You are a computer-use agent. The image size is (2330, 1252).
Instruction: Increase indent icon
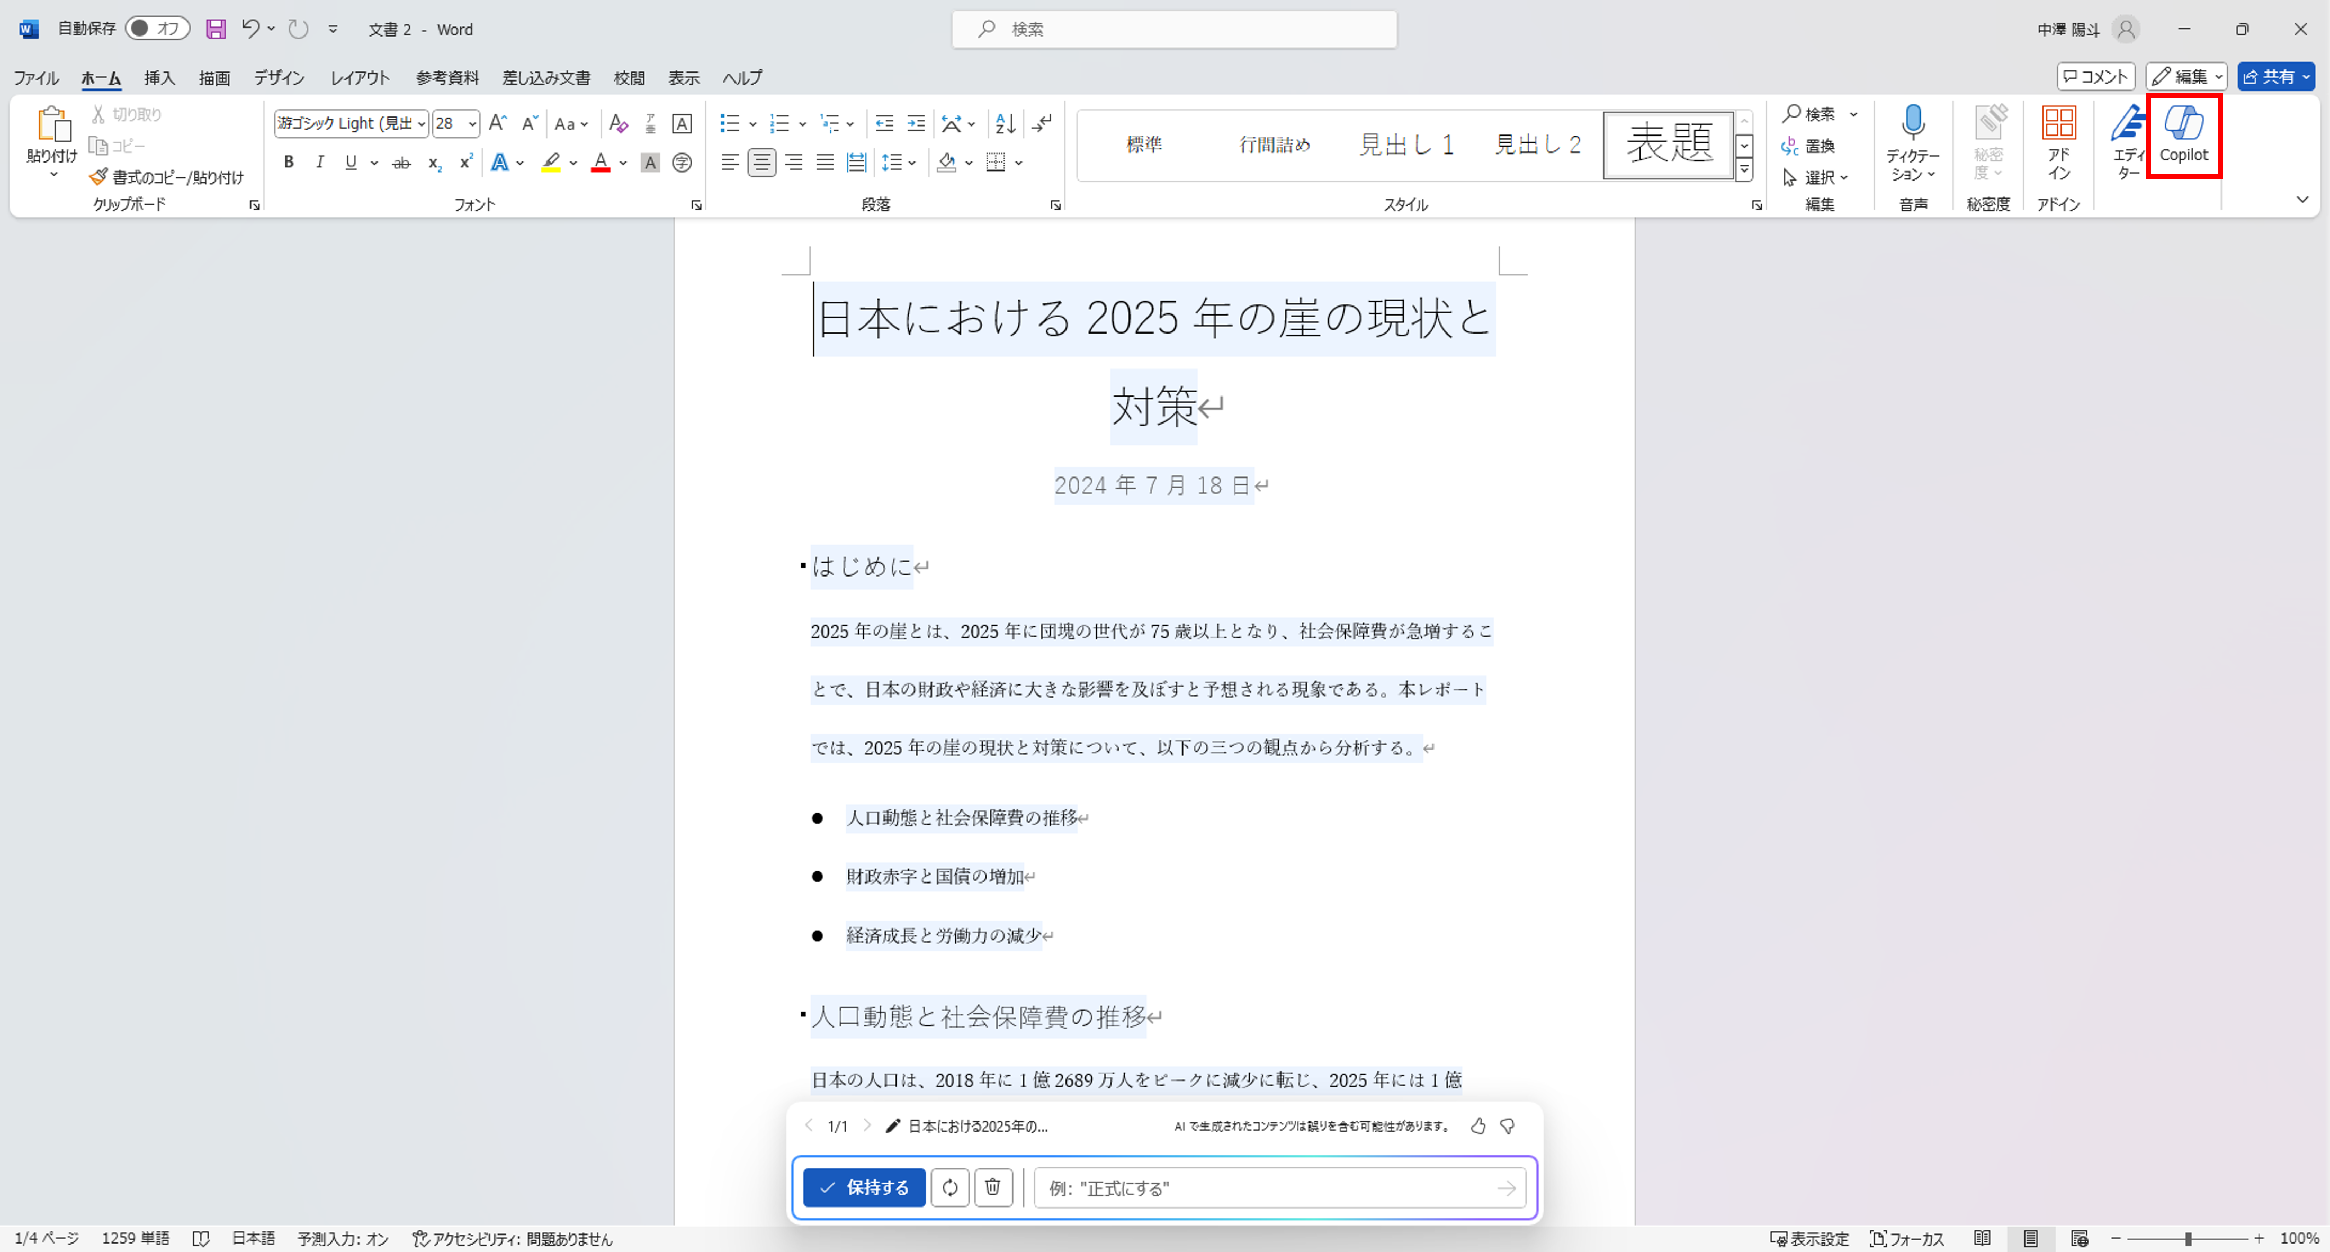pyautogui.click(x=916, y=123)
